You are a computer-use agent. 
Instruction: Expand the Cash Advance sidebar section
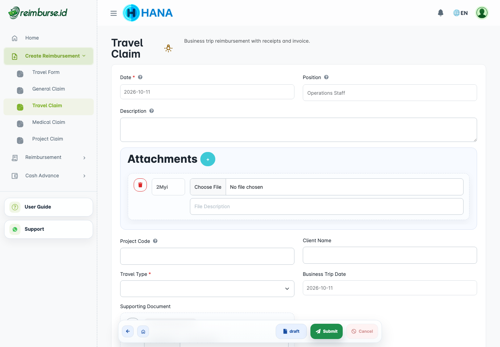[49, 176]
